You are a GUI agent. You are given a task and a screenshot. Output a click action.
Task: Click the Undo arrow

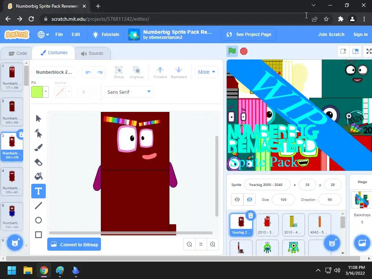coord(88,72)
